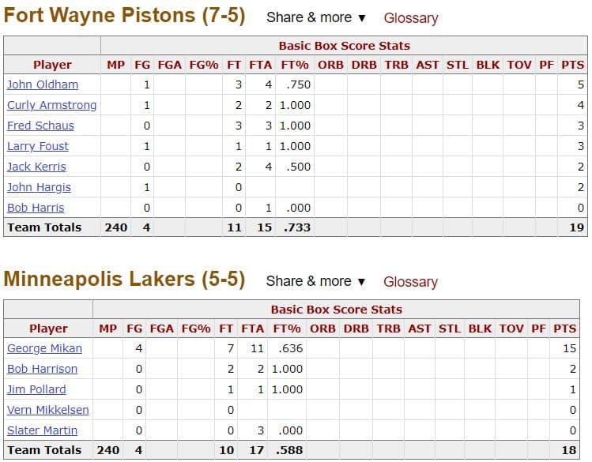Sort Lakers table by Player column header
This screenshot has width=592, height=462.
tap(48, 329)
